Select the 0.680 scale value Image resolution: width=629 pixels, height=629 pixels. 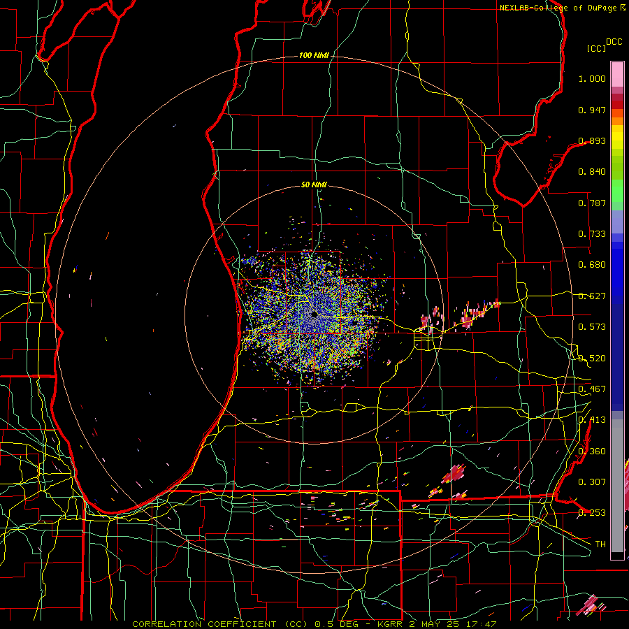coord(592,265)
